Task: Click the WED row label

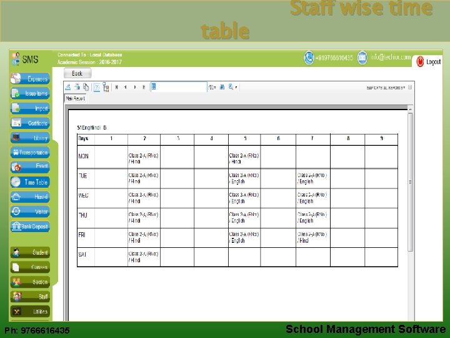Action: 84,195
